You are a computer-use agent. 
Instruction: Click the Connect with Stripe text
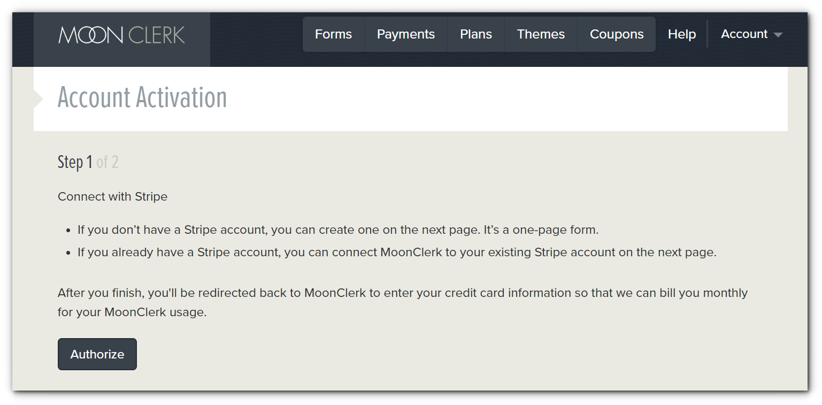pos(112,196)
